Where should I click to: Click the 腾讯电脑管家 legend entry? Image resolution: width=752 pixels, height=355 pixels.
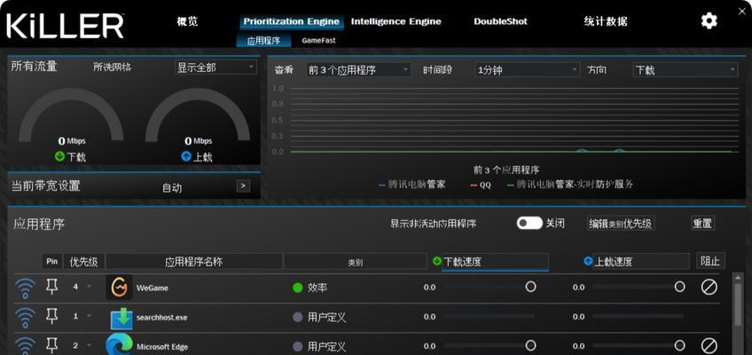coord(412,185)
